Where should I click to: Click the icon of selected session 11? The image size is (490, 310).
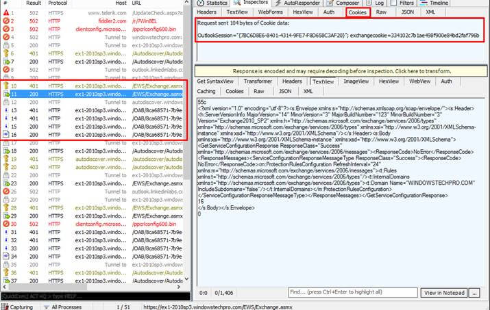click(x=6, y=94)
